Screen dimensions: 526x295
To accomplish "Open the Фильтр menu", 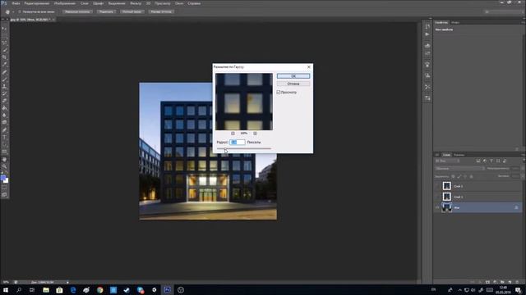I will click(x=136, y=3).
